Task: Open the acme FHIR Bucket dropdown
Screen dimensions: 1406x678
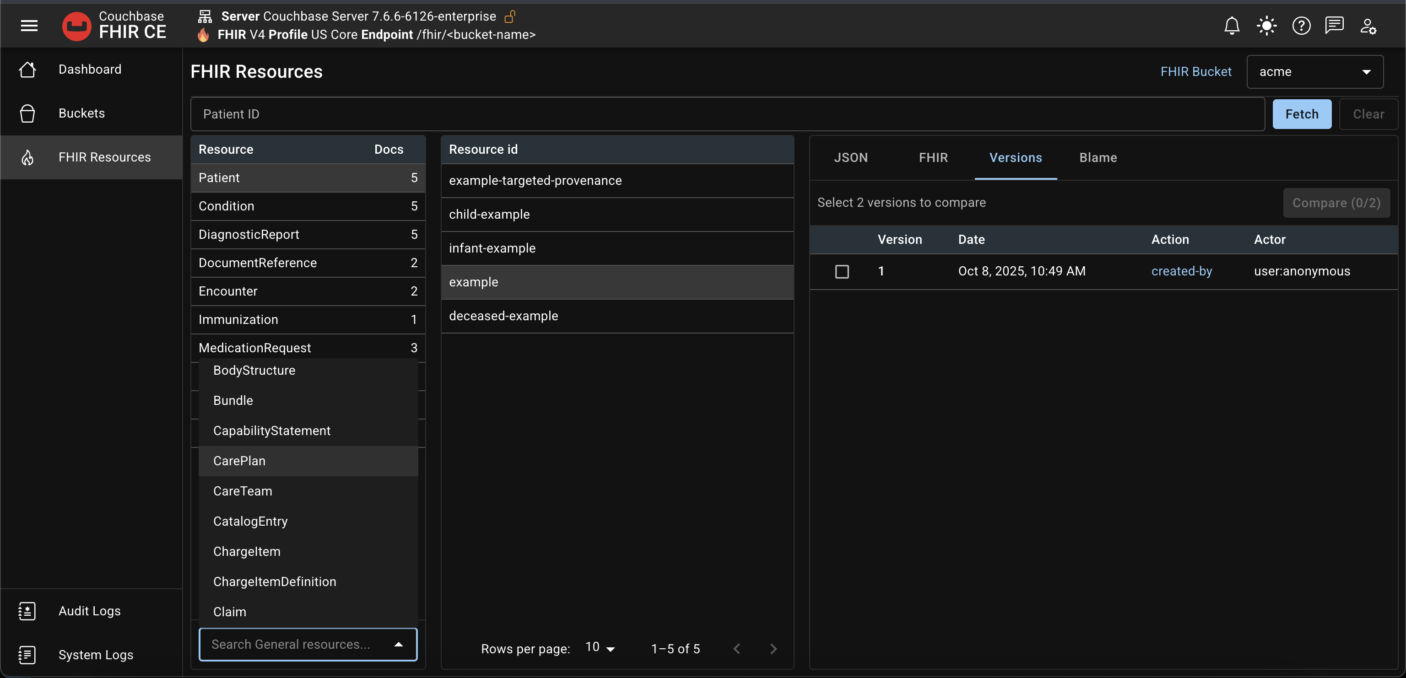Action: [x=1315, y=71]
